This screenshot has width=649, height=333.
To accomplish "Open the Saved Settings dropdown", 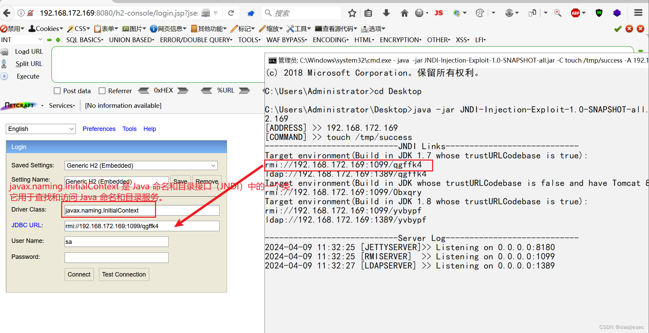I will pyautogui.click(x=140, y=166).
